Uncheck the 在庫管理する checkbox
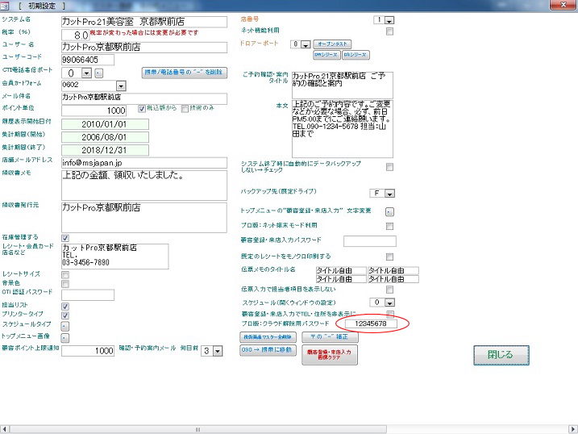578x434 pixels. coord(65,238)
